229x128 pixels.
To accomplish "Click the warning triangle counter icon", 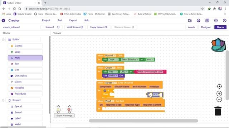I will pos(58,110).
